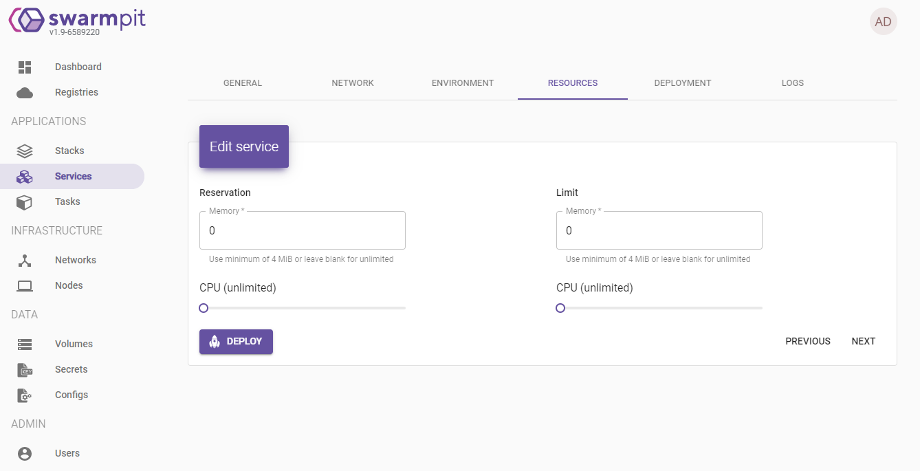Click the Volumes data icon

(x=24, y=343)
